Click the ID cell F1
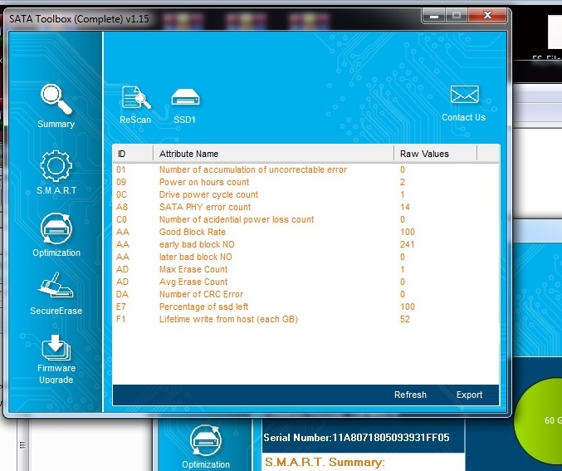The image size is (562, 471). pos(121,319)
